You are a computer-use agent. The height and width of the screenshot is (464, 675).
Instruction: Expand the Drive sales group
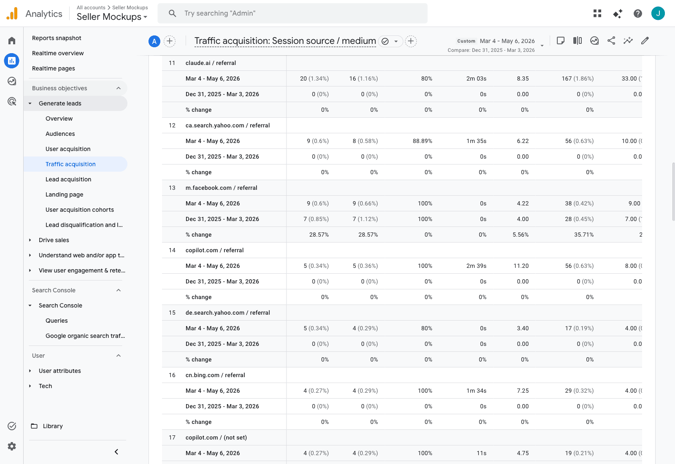coord(30,240)
